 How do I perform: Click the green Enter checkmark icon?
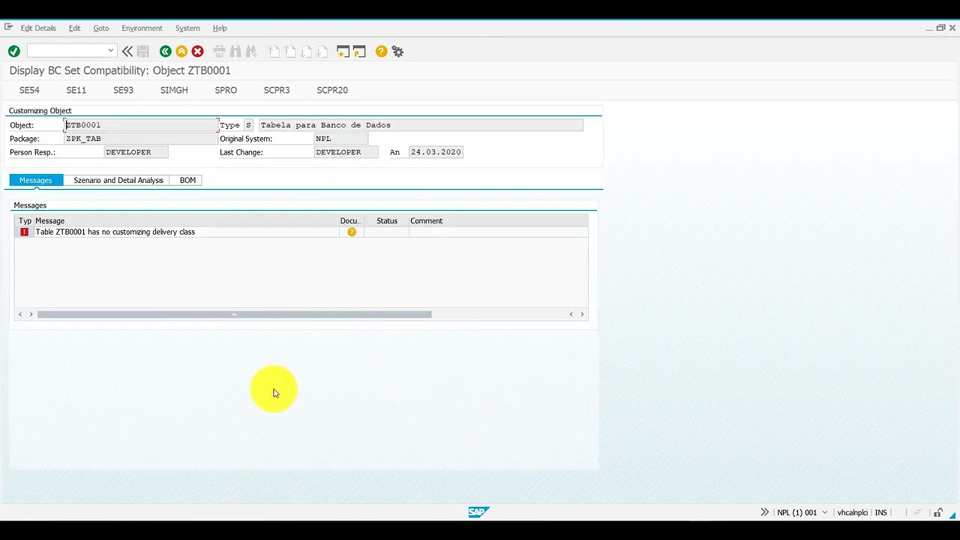coord(13,51)
